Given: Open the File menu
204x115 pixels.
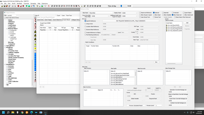Looking at the screenshot, I should (x=2, y=4).
